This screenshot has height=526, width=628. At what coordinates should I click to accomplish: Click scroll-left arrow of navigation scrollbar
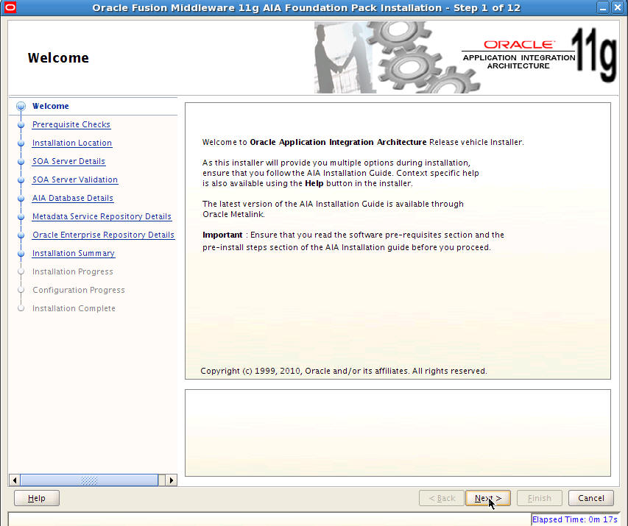(x=15, y=480)
